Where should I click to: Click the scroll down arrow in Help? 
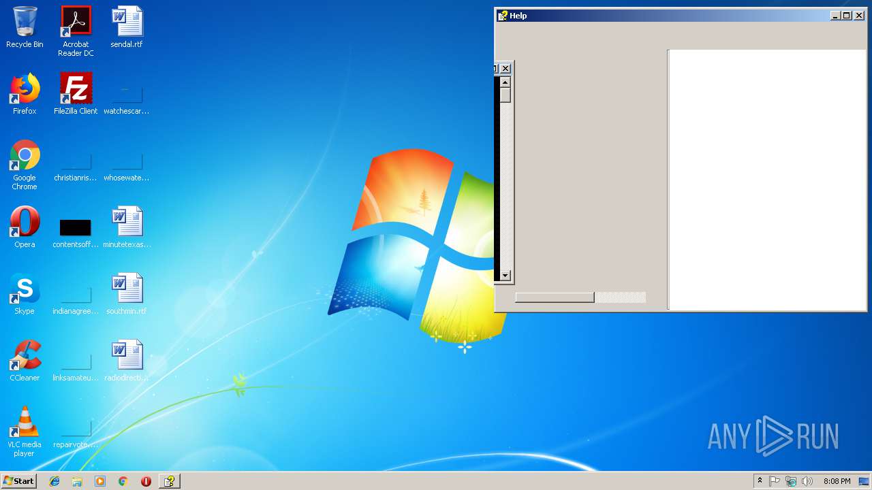(x=505, y=276)
